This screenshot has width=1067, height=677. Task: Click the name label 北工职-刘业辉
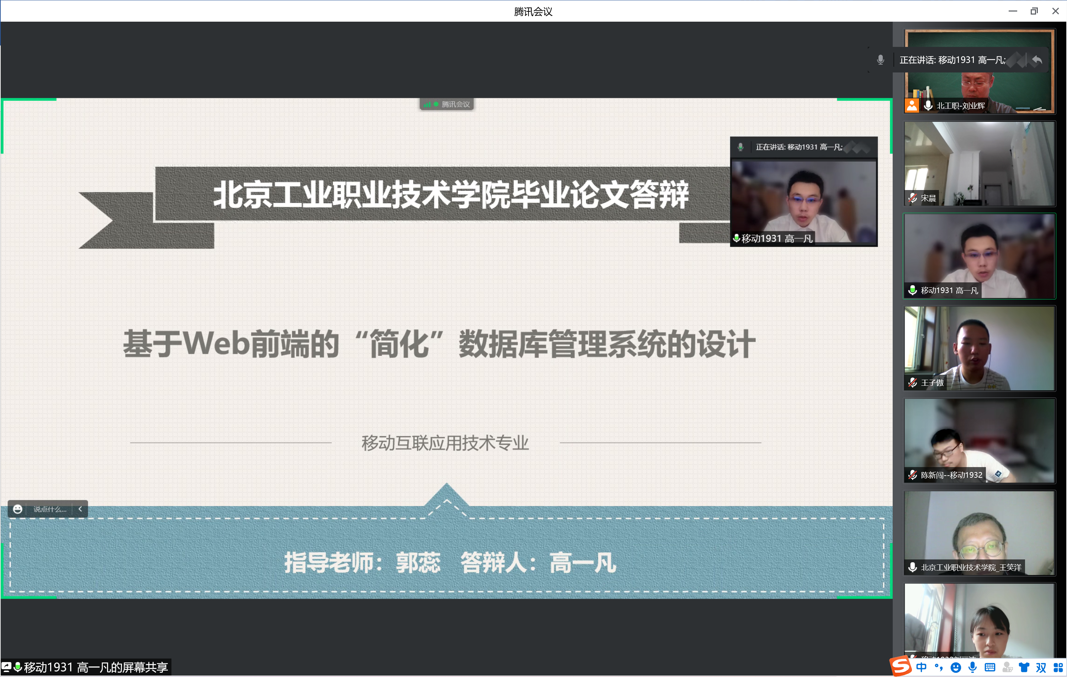[x=961, y=106]
